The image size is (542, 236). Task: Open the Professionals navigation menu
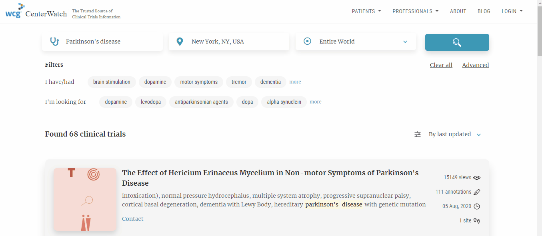[x=415, y=11]
